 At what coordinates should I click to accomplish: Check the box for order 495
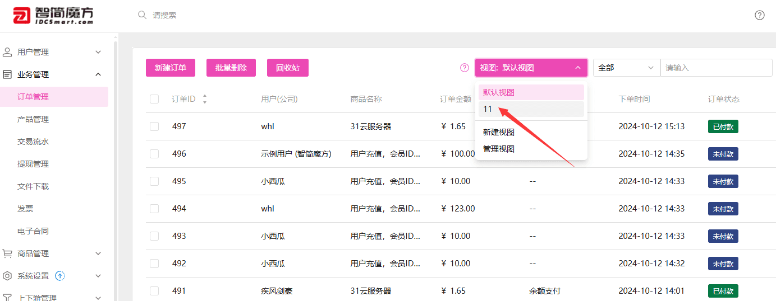(154, 181)
